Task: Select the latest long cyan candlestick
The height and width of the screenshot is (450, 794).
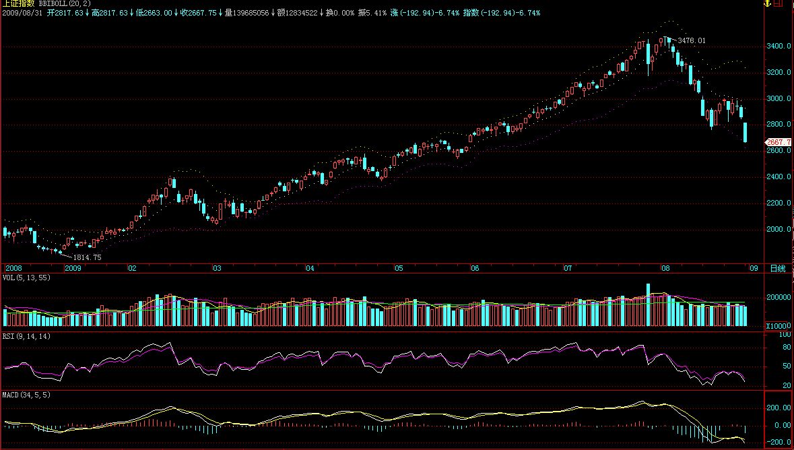Action: coord(746,133)
